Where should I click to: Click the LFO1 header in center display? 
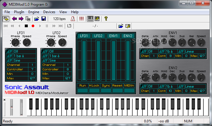point(84,36)
